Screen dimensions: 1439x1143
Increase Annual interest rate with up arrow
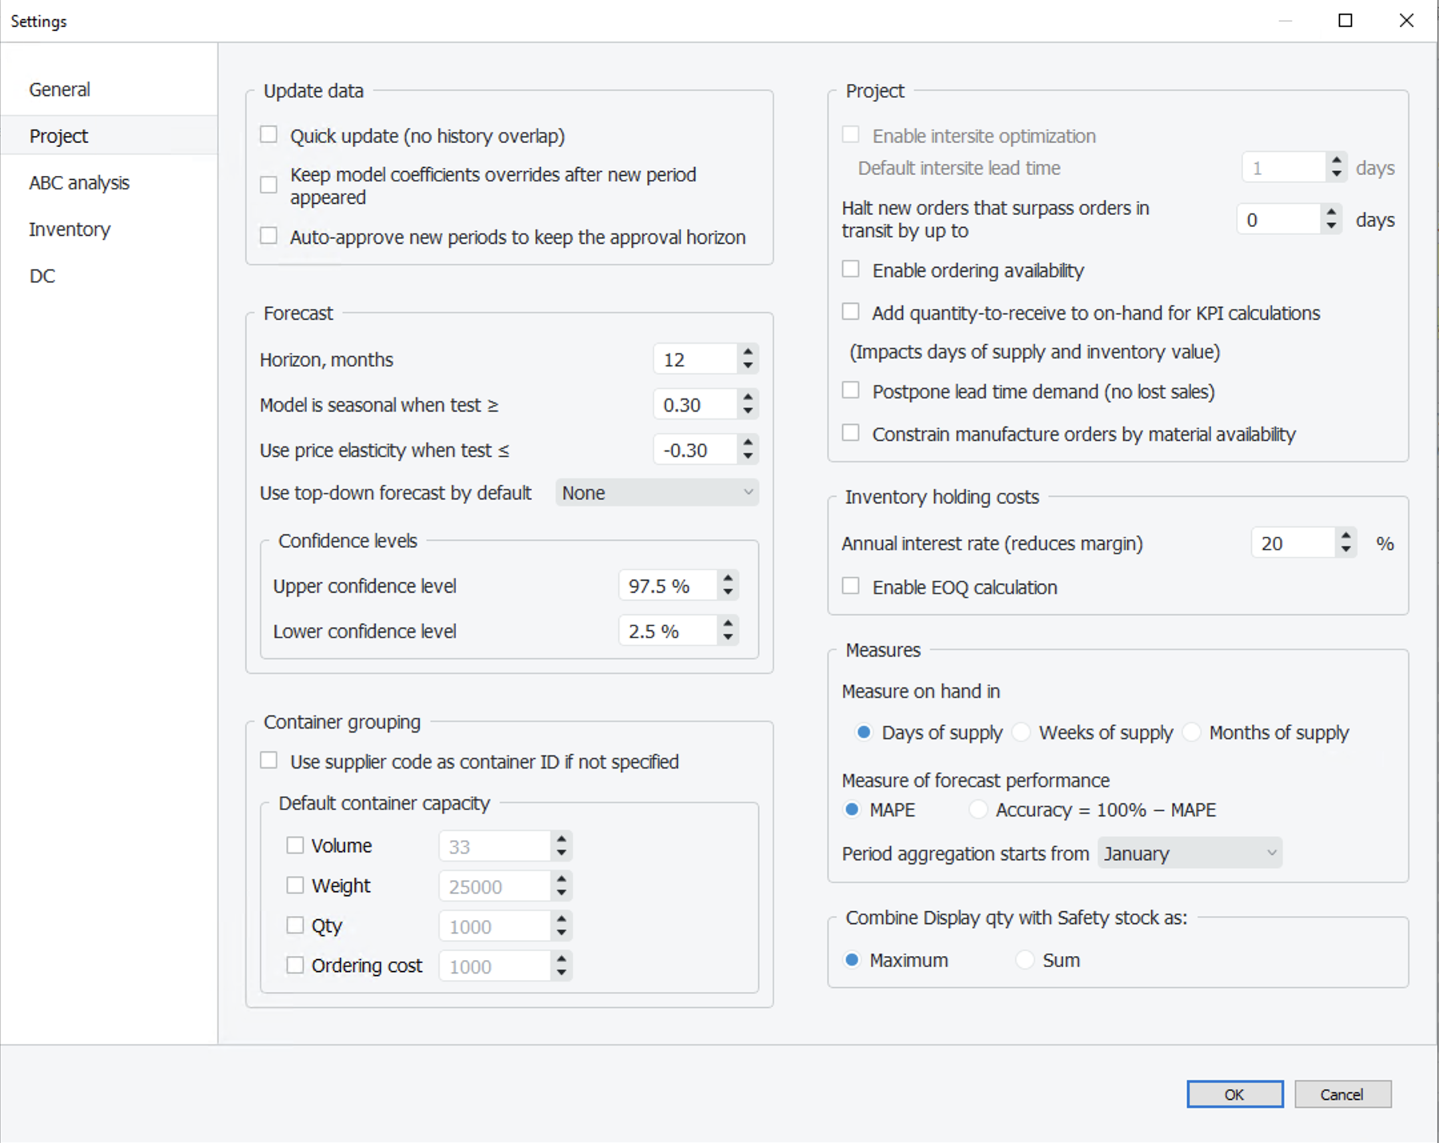pos(1346,536)
